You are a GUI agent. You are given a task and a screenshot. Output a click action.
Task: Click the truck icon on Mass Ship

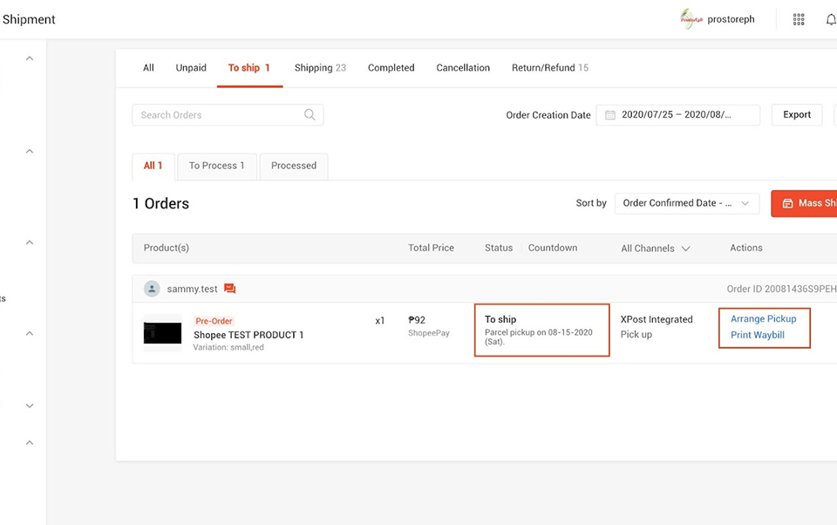click(789, 203)
